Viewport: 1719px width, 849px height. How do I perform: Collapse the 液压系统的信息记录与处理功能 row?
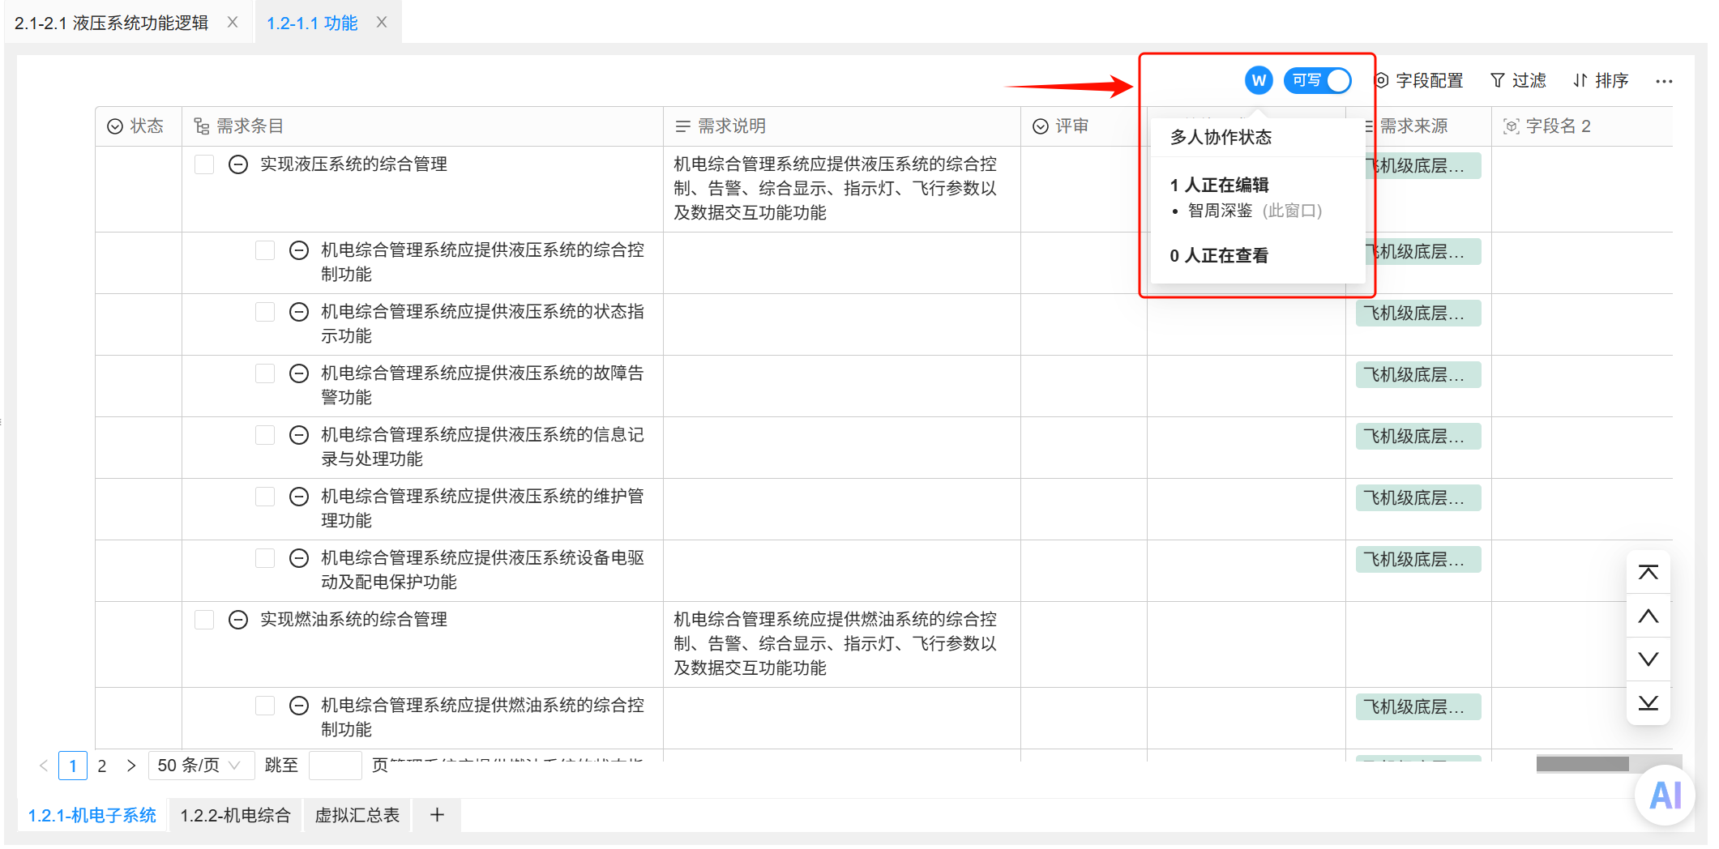coord(299,435)
